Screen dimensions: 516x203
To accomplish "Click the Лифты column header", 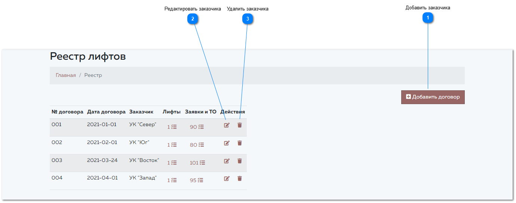I will click(x=172, y=112).
